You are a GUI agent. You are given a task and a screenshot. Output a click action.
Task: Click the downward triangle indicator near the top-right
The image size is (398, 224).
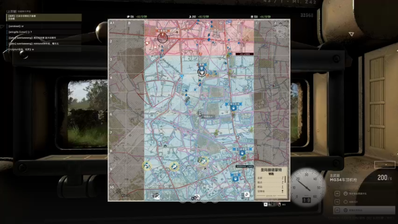351,34
